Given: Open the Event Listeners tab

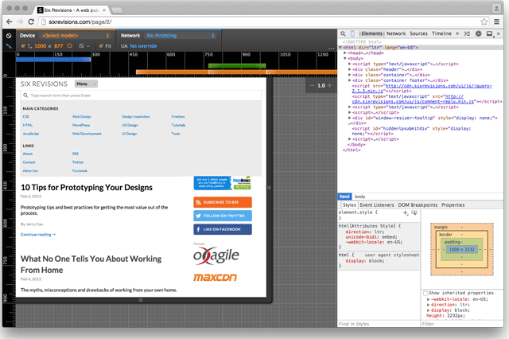Looking at the screenshot, I should 379,205.
